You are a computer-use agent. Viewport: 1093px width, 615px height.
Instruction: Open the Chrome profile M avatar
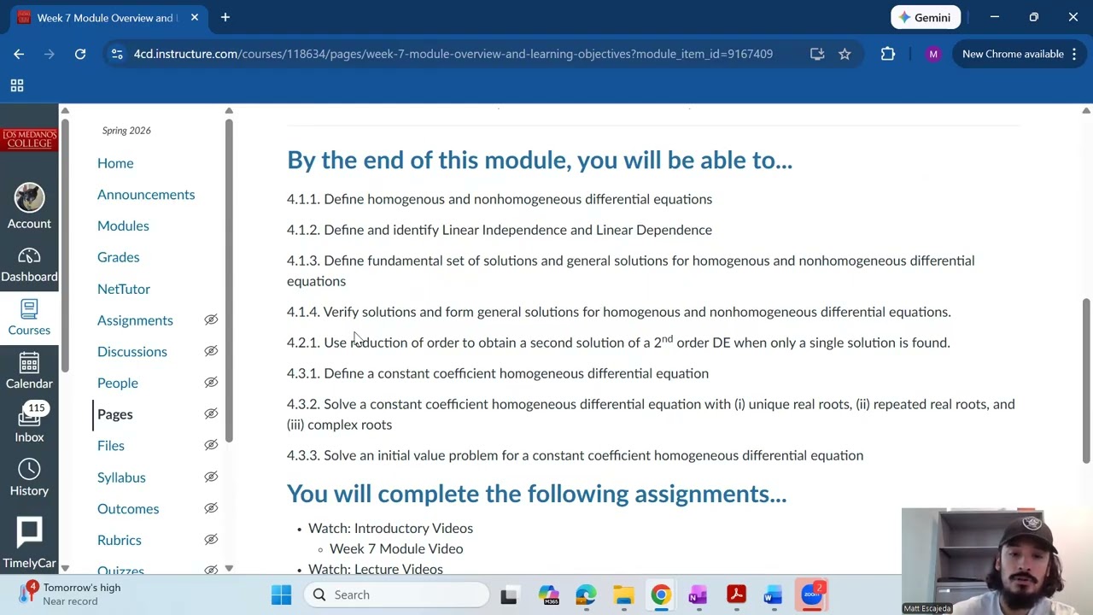click(x=933, y=54)
